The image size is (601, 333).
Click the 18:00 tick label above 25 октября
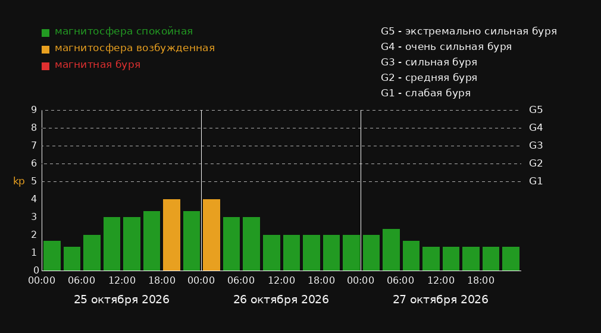[x=162, y=281]
